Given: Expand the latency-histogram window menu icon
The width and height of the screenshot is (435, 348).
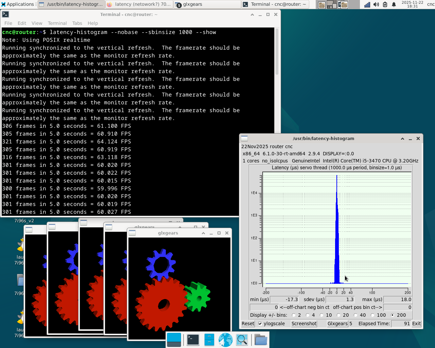Looking at the screenshot, I should (x=244, y=138).
